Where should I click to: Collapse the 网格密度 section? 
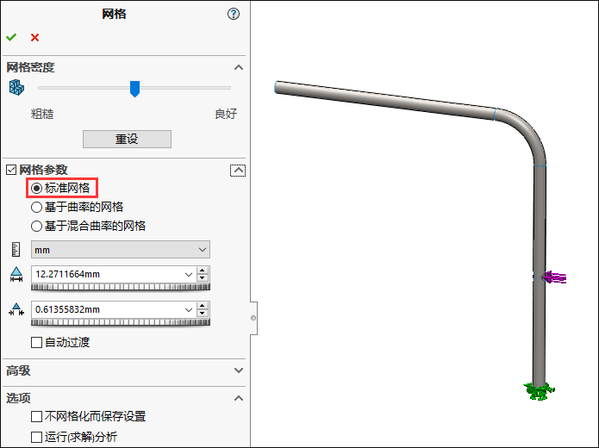[x=239, y=67]
